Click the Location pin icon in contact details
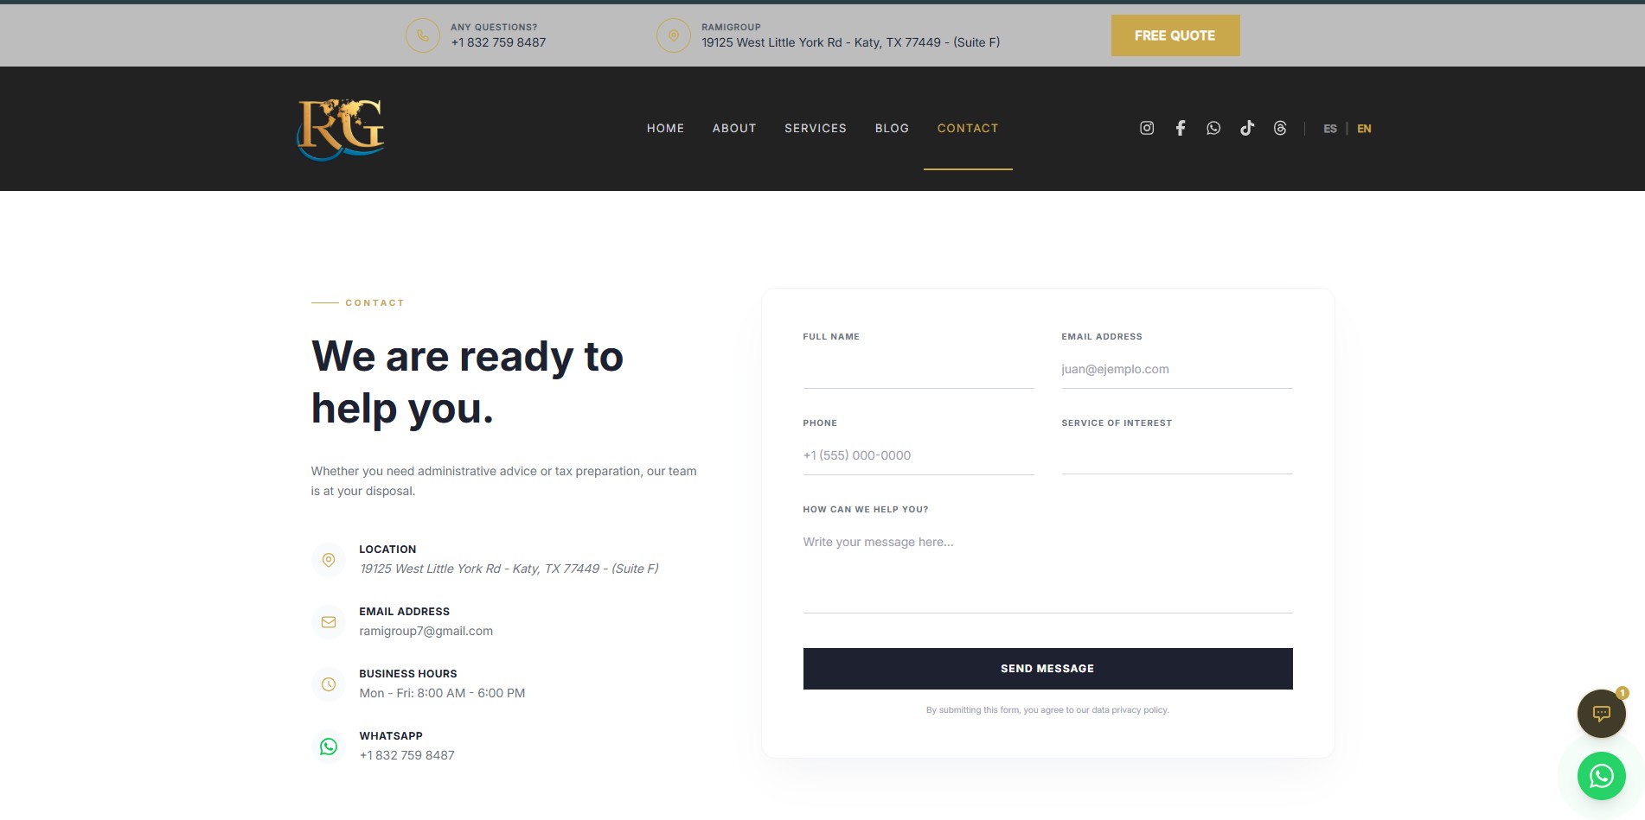This screenshot has height=820, width=1645. point(329,560)
